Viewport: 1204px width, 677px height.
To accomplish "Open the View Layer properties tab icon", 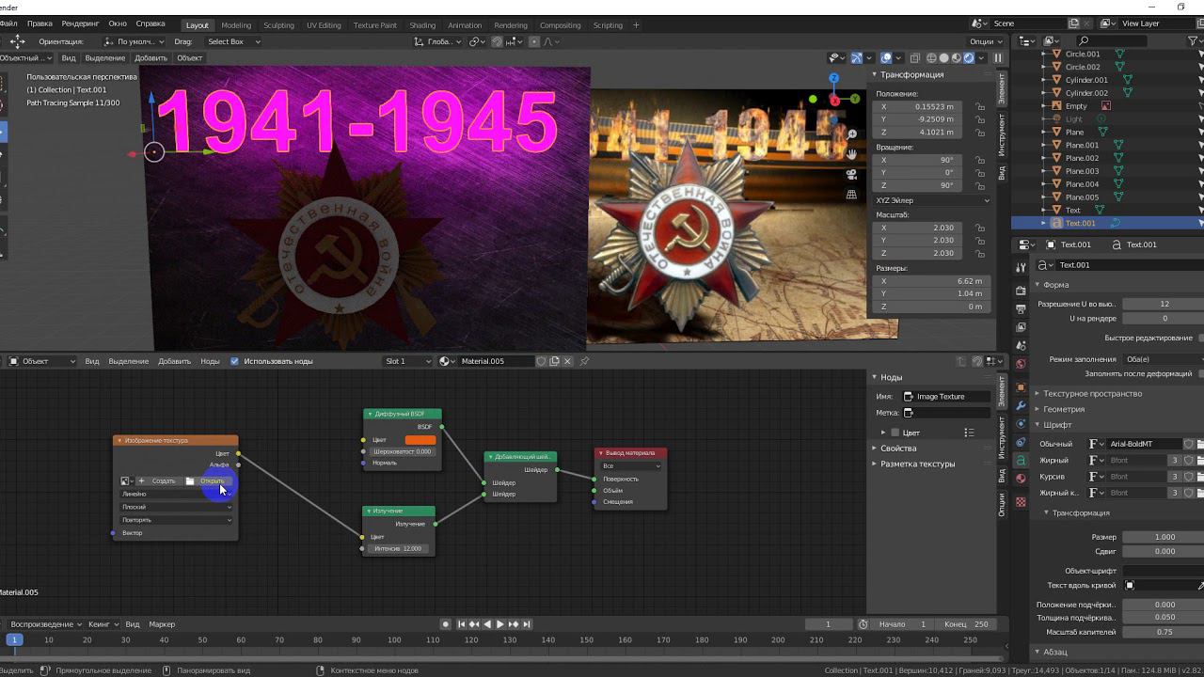I will (x=1022, y=328).
